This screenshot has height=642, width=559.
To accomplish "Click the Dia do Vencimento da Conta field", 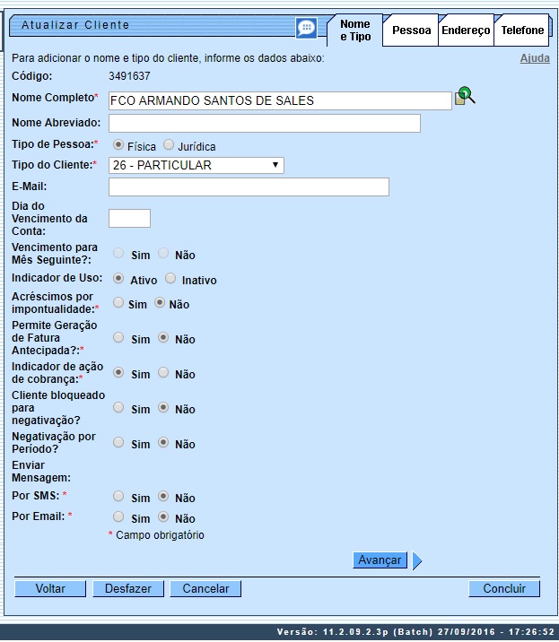I will [x=129, y=218].
